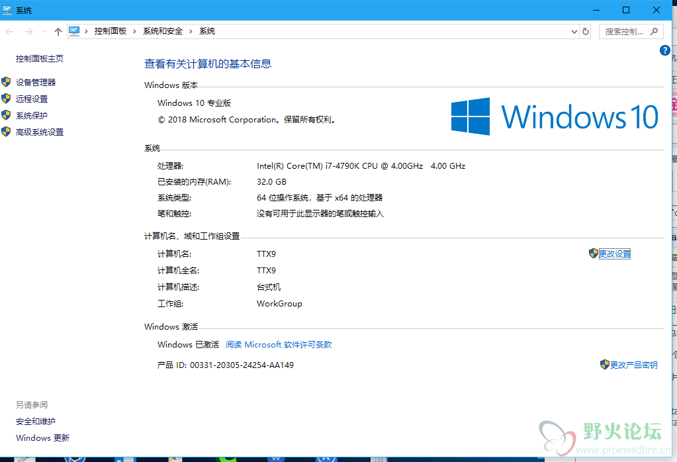Viewport: 677px width, 462px height.
Task: Click processor value i7-4790K text
Action: (x=361, y=165)
